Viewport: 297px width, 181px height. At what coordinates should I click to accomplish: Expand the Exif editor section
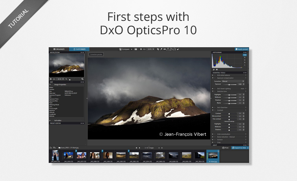(50, 120)
